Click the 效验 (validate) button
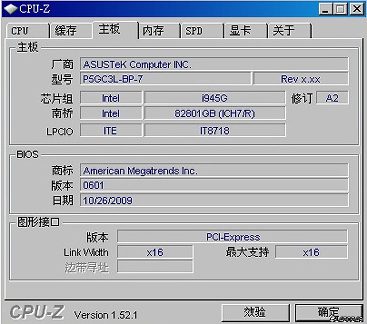Image resolution: width=367 pixels, height=324 pixels. [255, 313]
